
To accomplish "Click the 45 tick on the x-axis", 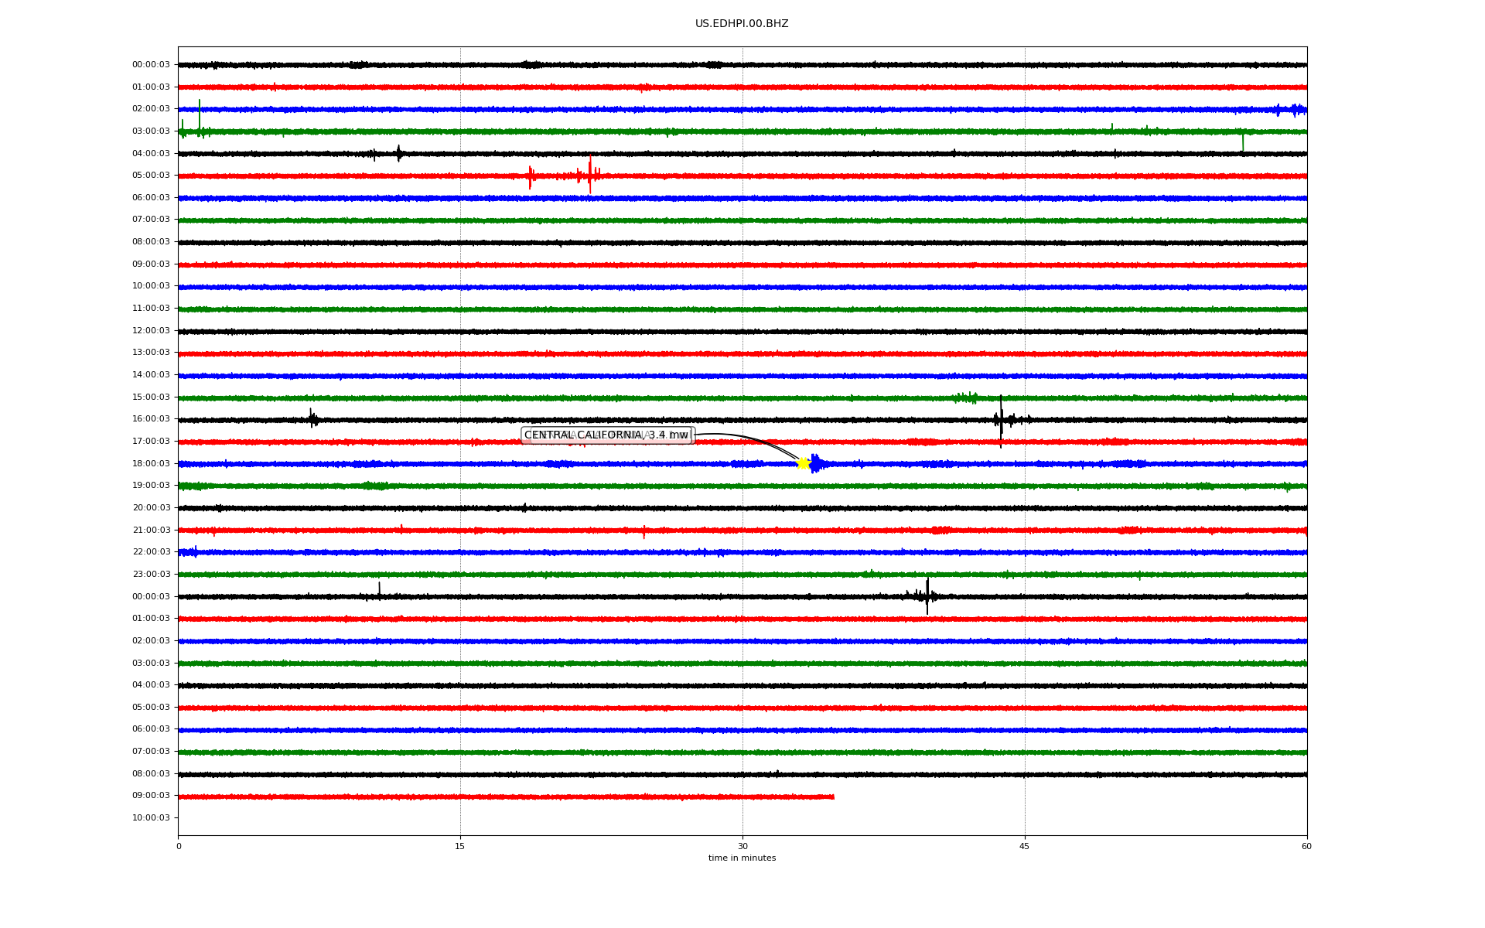I will [1025, 846].
